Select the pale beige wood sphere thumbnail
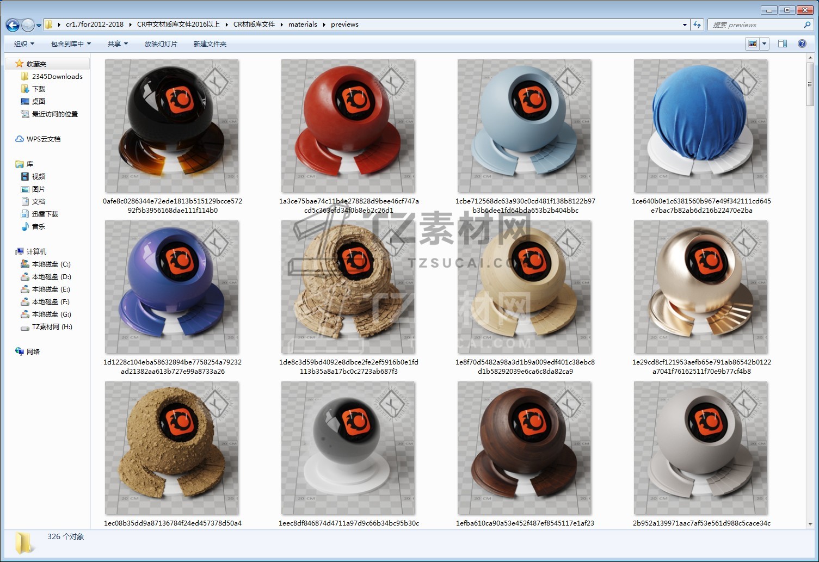The image size is (819, 562). pyautogui.click(x=525, y=287)
